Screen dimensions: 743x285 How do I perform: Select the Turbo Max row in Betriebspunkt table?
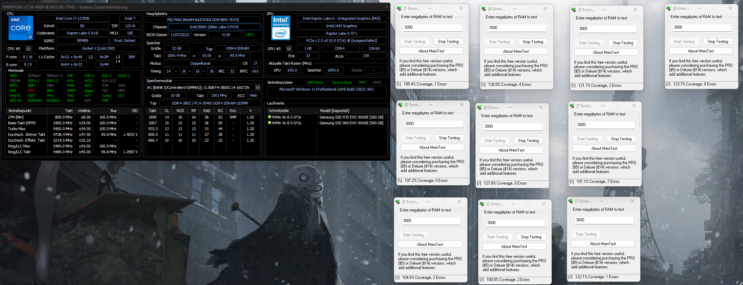(x=73, y=129)
